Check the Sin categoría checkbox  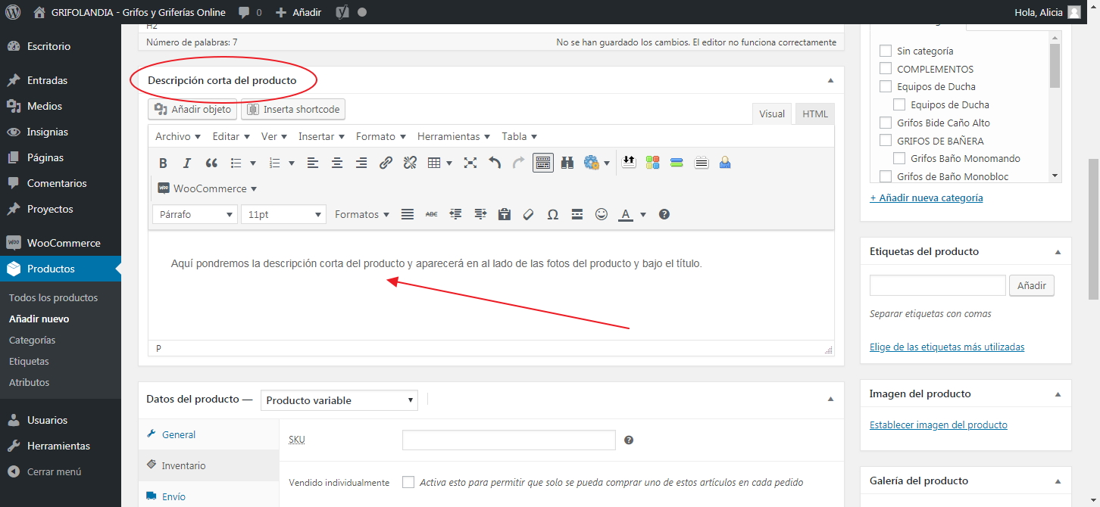point(885,51)
